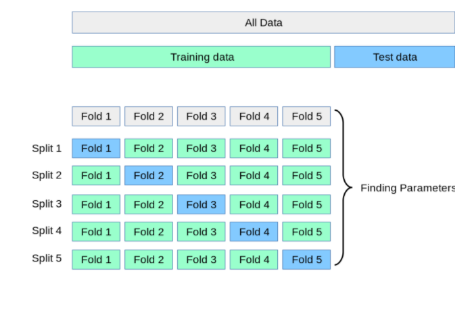Click the curly brace beside the folds
The height and width of the screenshot is (313, 472).
click(344, 187)
